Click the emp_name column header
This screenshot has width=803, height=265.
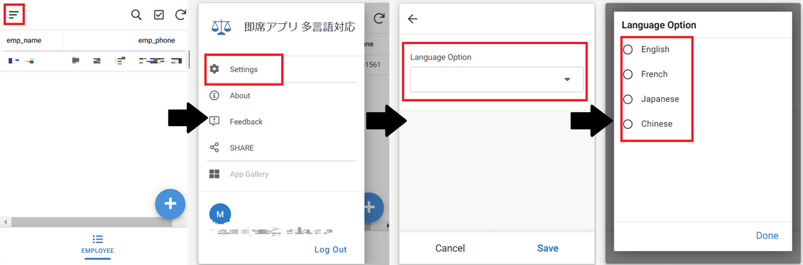click(24, 41)
